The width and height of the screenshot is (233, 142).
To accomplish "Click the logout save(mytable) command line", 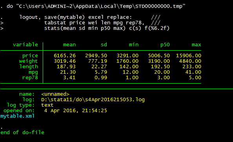I will tap(80, 17).
